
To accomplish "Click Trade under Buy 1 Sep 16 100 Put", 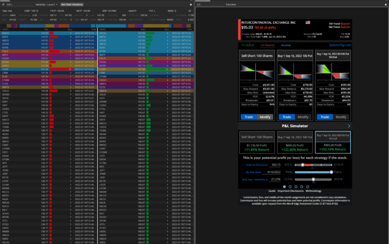I will [x=286, y=117].
